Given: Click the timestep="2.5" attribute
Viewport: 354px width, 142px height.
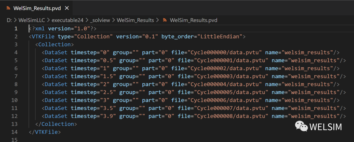Looking at the screenshot, I should (x=94, y=92).
